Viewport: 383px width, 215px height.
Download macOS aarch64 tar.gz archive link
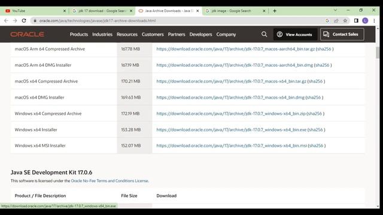(235, 49)
